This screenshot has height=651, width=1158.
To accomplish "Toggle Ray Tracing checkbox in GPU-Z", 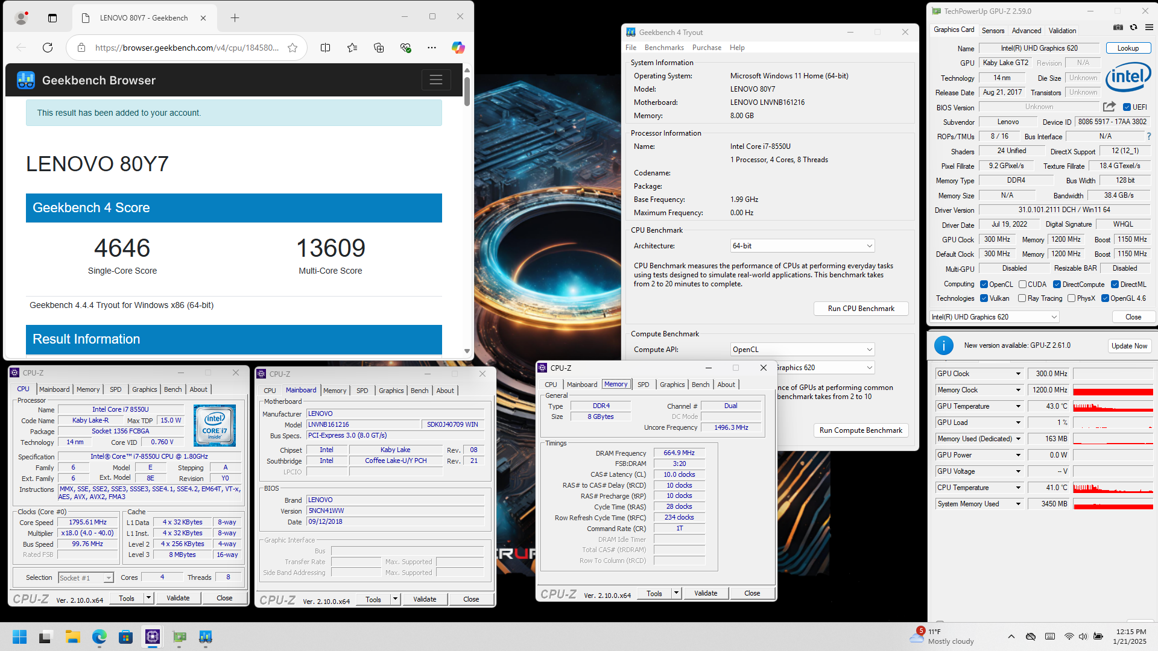I will pyautogui.click(x=1022, y=298).
